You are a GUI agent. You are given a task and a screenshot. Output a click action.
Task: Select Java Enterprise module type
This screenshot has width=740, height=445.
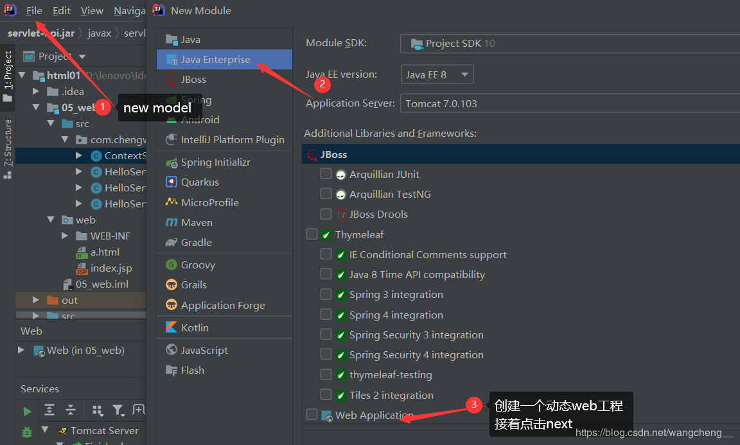pos(224,60)
